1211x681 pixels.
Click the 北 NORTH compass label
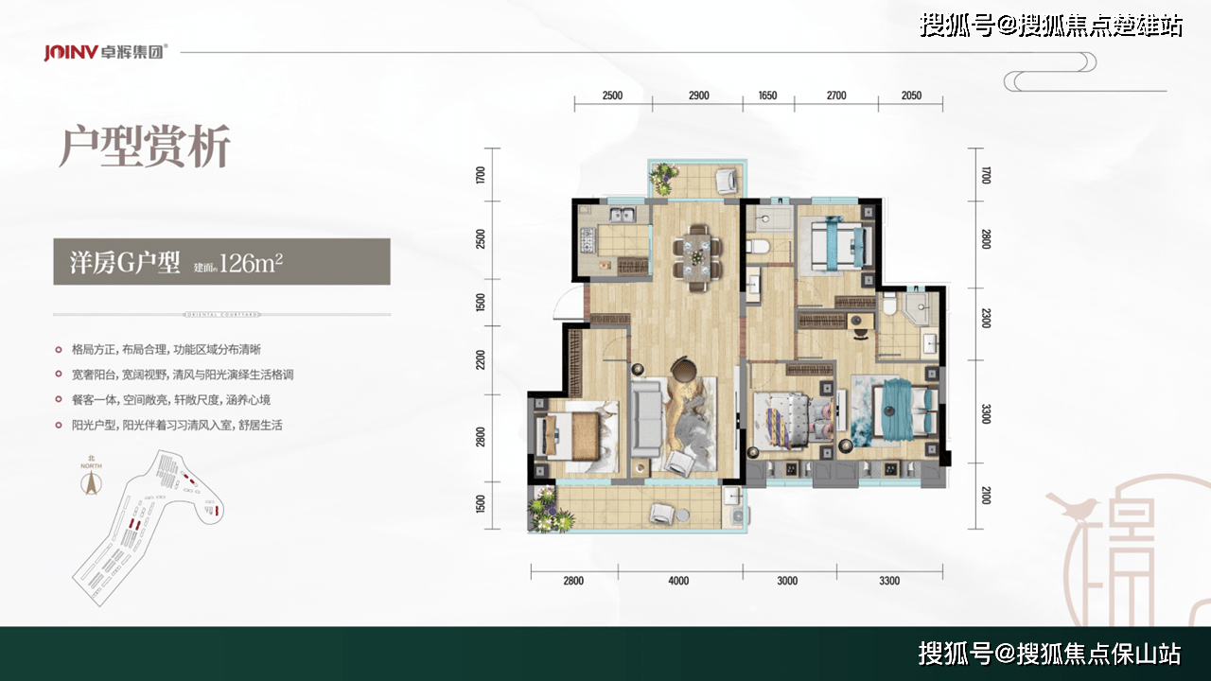tap(92, 463)
